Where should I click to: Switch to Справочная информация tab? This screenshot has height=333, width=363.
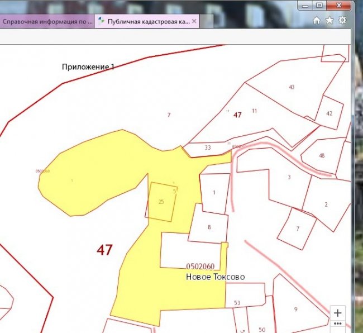click(x=47, y=21)
